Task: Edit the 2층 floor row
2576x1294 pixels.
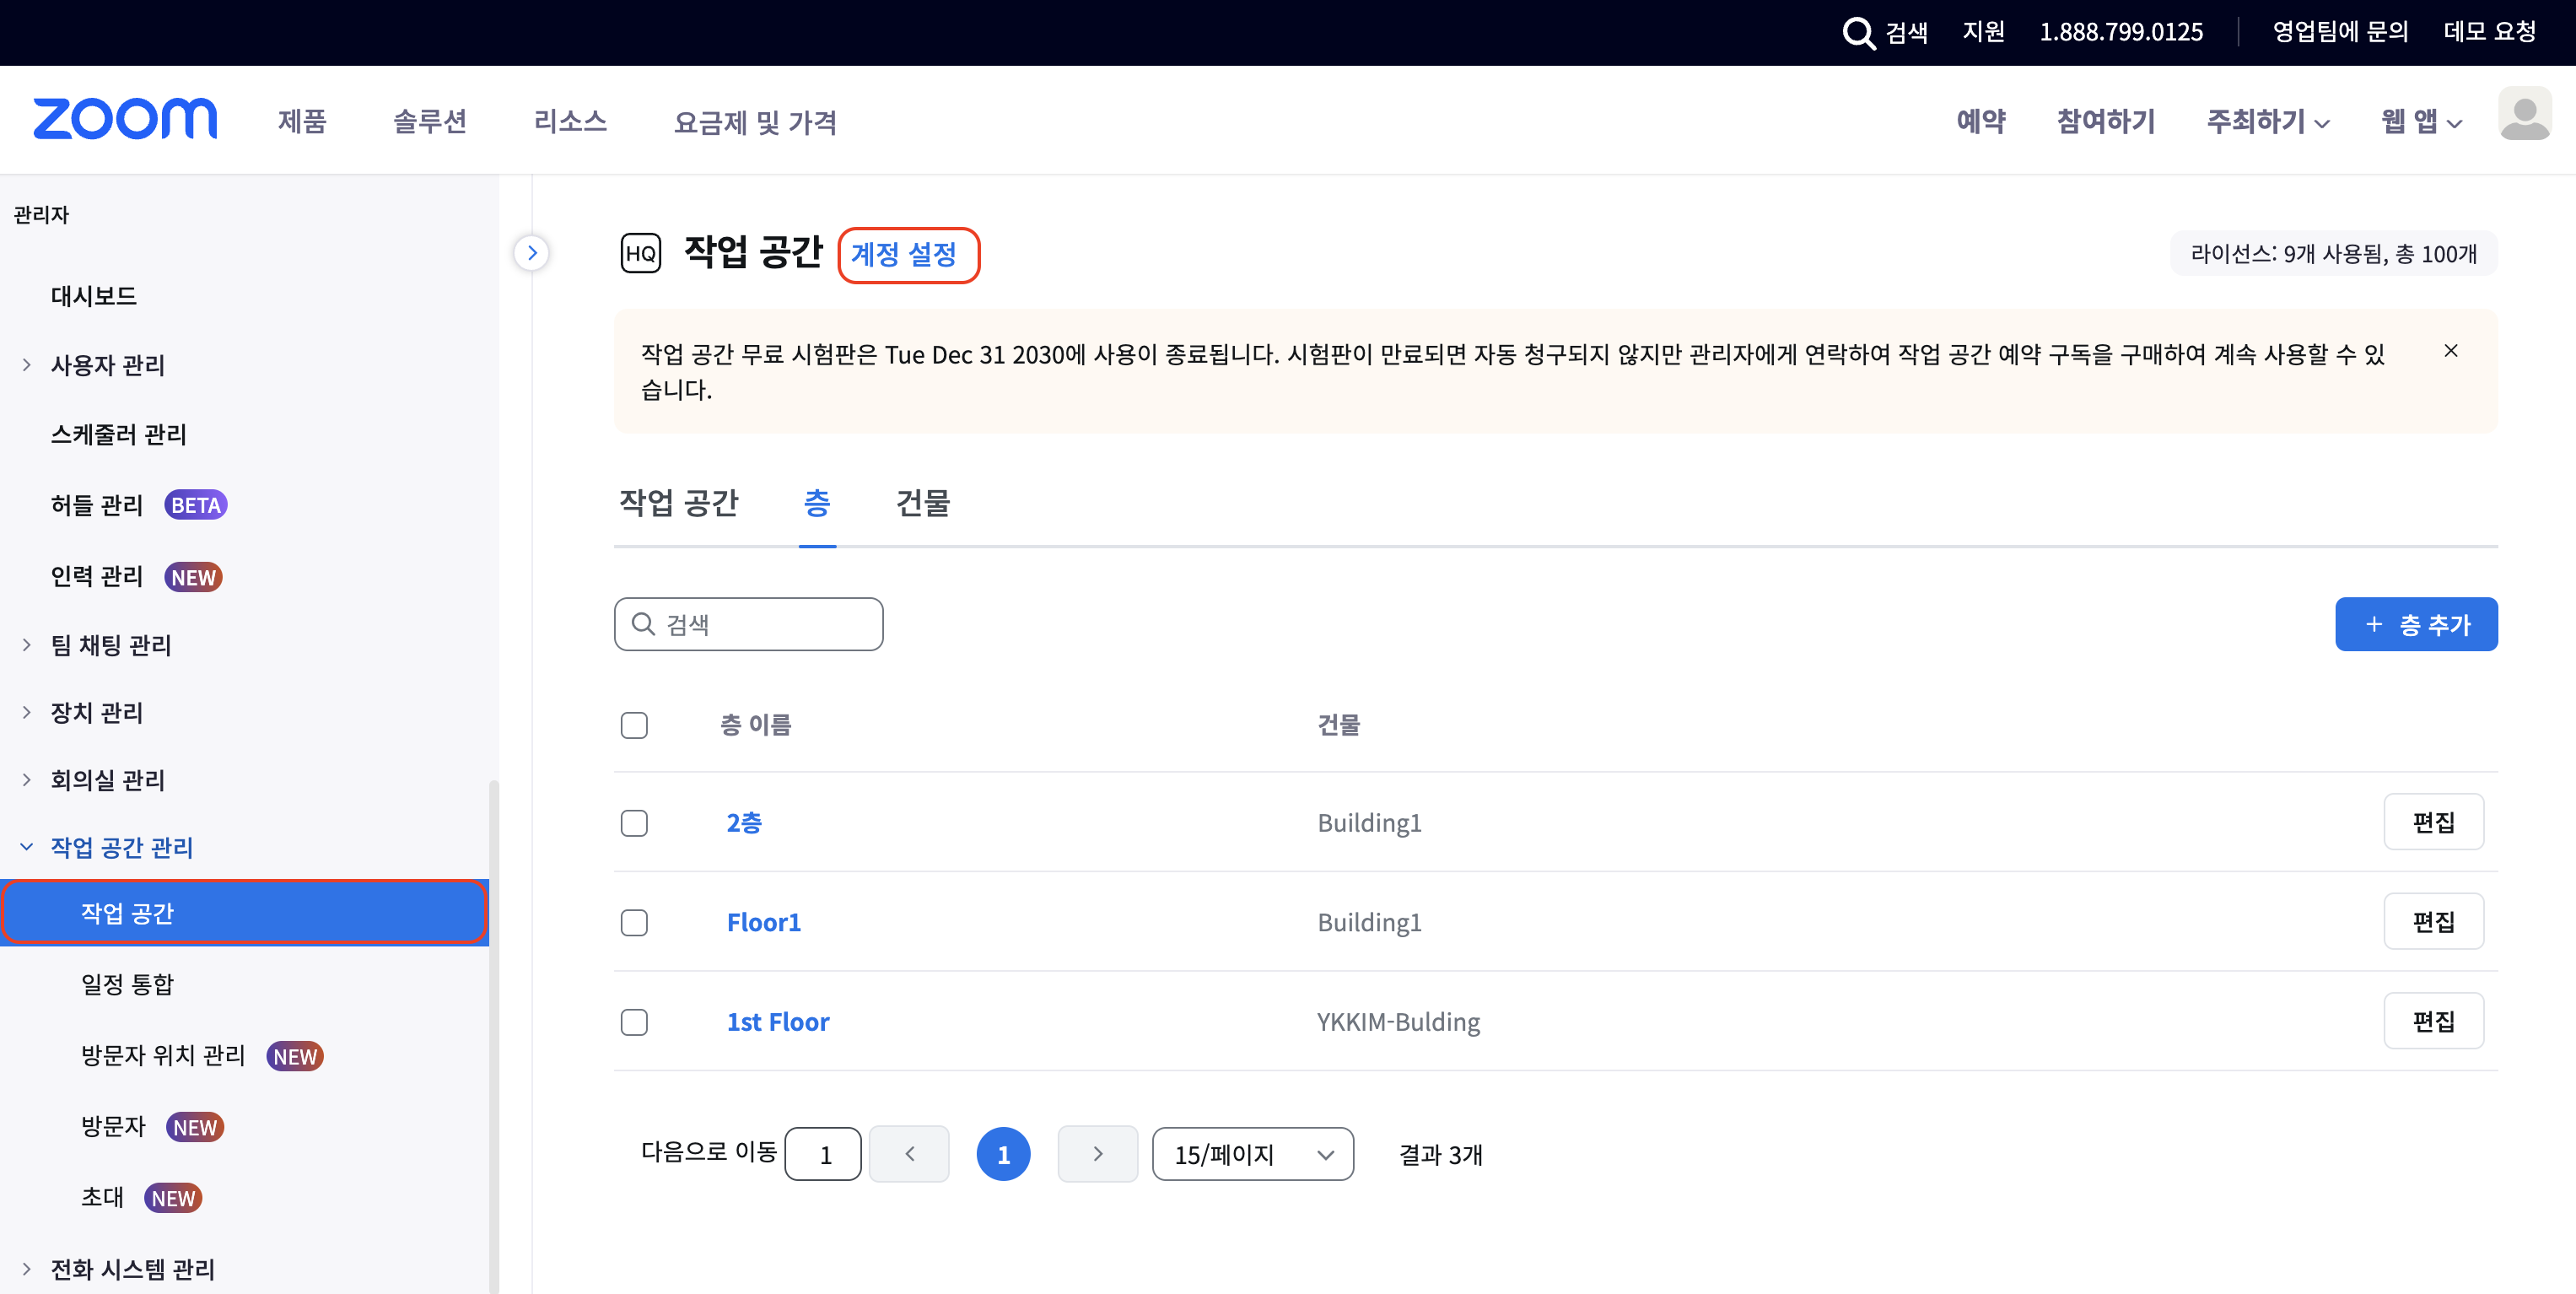Action: point(2433,822)
